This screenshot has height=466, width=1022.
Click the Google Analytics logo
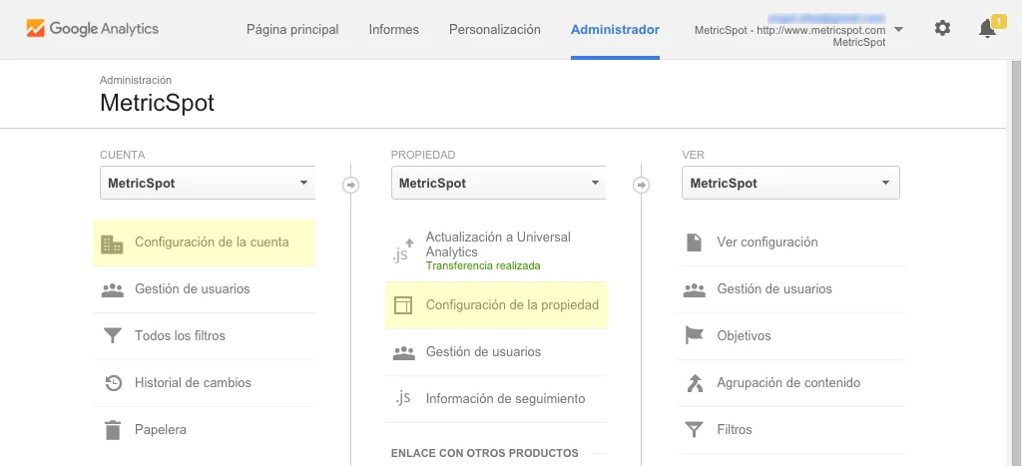(x=92, y=29)
